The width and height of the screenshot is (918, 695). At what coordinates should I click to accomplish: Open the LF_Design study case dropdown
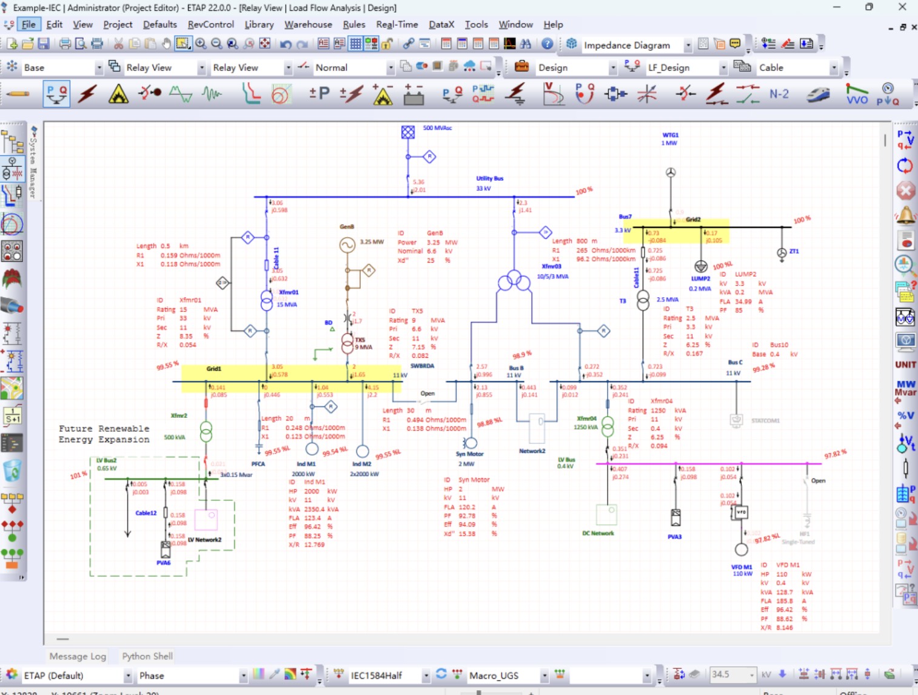tap(723, 67)
